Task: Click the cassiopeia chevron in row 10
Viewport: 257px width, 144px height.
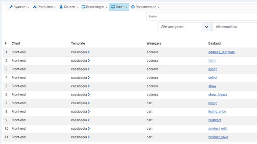Action: [89, 129]
